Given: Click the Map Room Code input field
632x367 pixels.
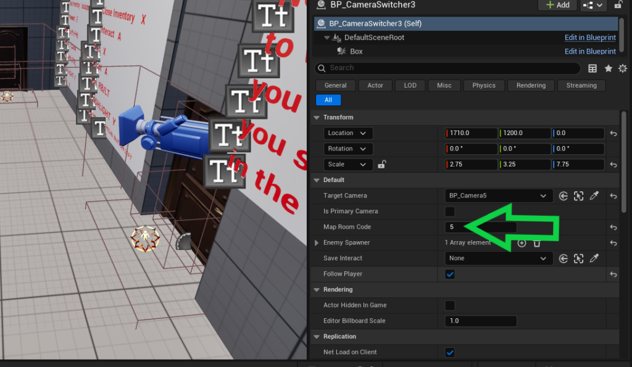Looking at the screenshot, I should point(480,227).
